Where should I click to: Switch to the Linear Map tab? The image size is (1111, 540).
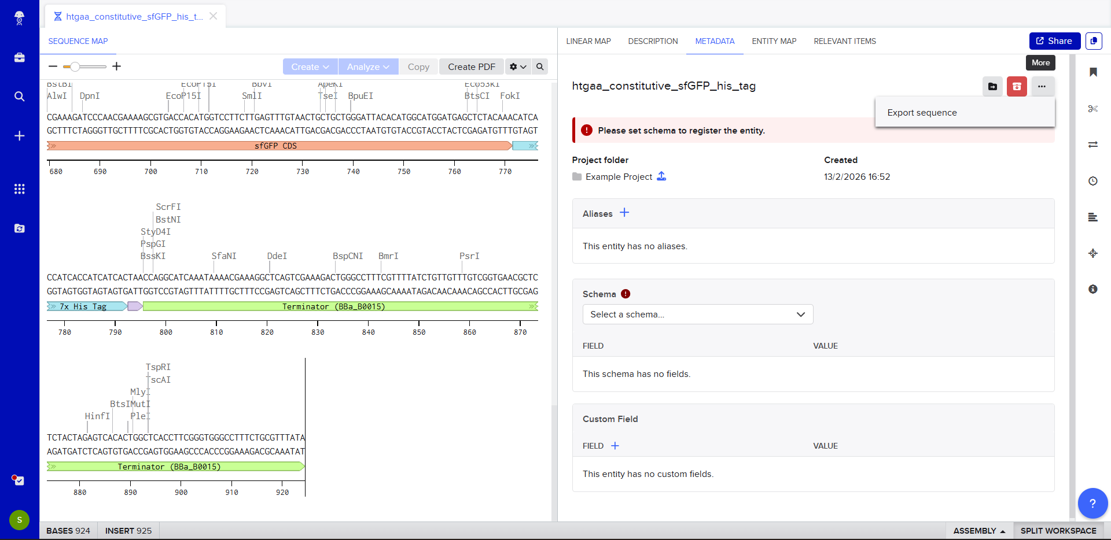point(588,41)
